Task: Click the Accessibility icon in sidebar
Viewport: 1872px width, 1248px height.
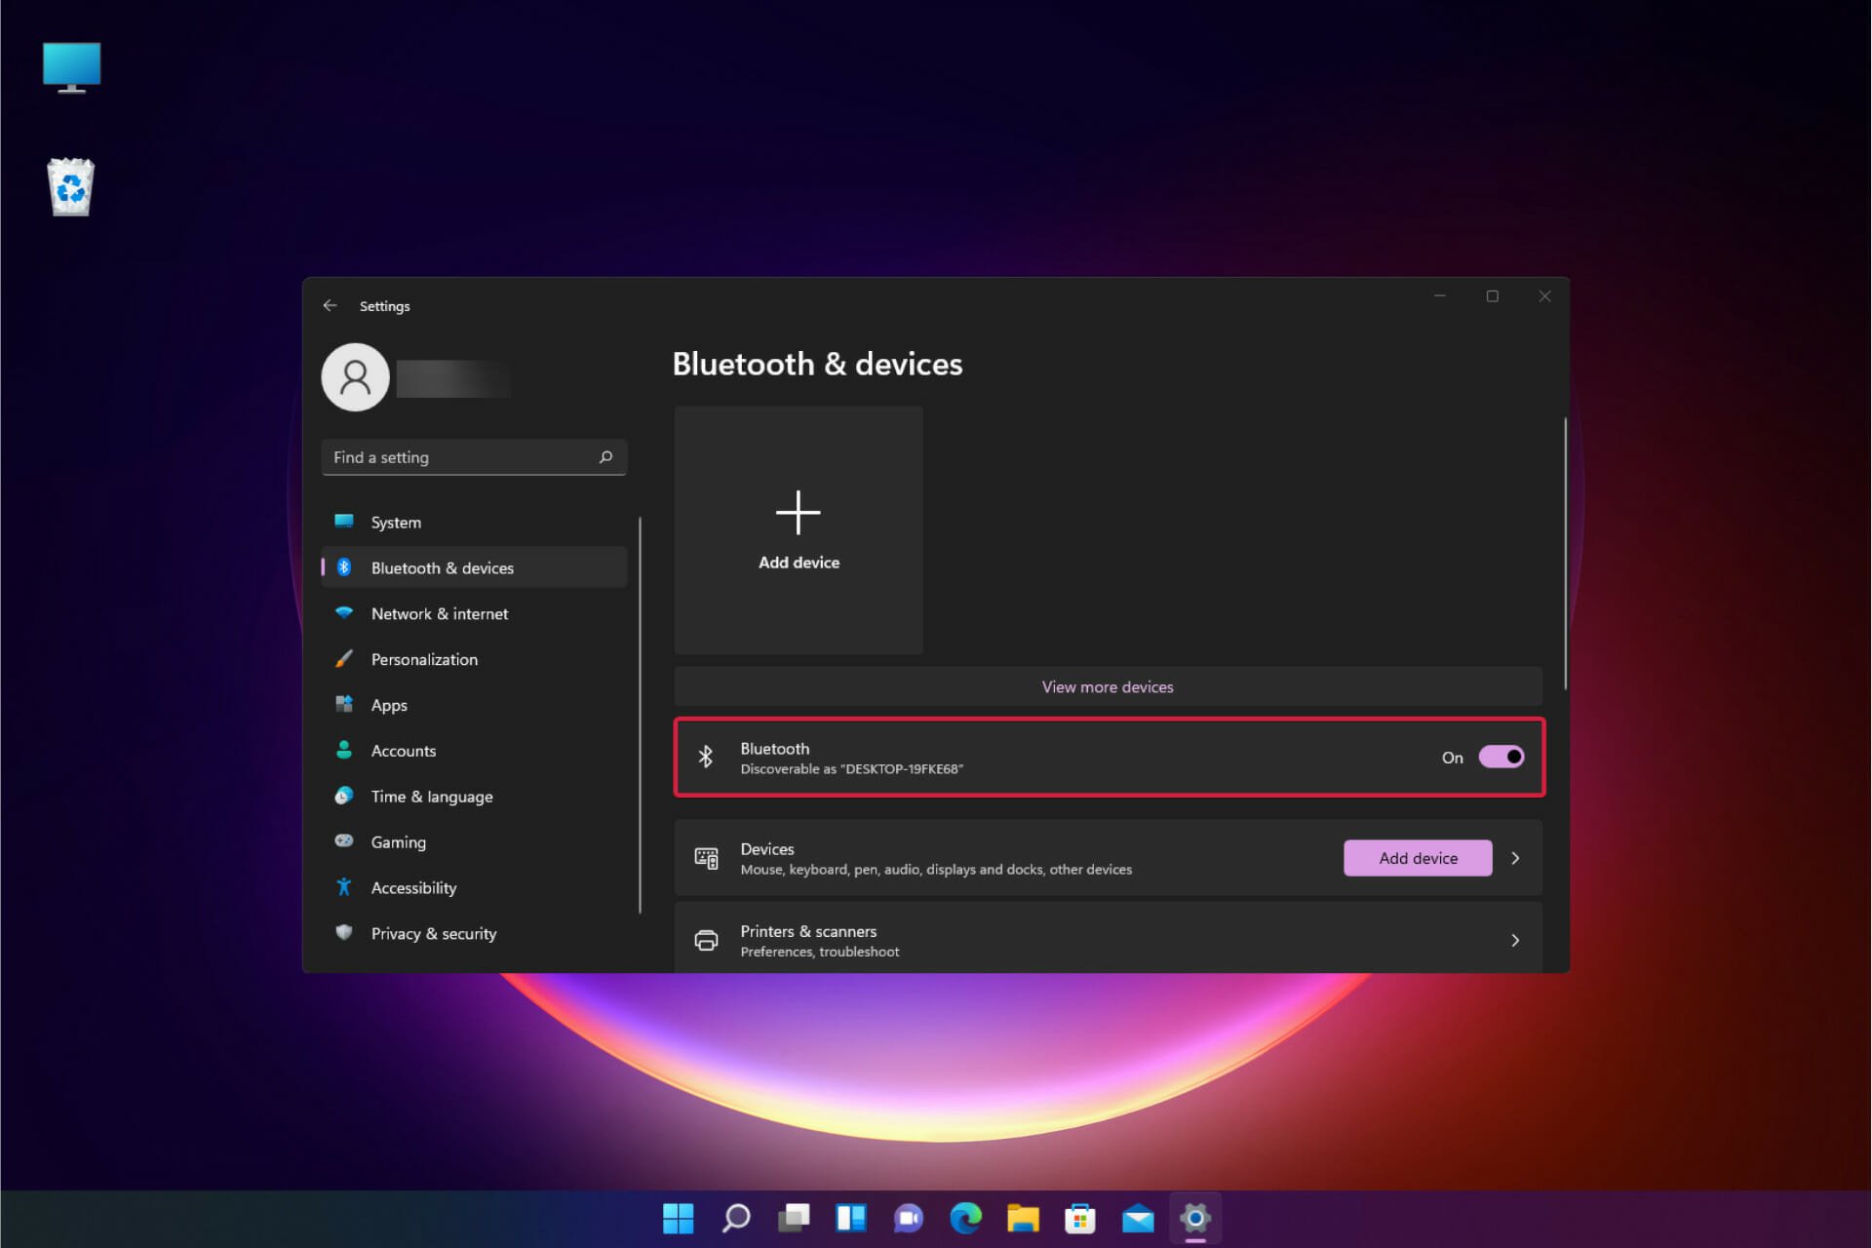Action: pos(345,886)
